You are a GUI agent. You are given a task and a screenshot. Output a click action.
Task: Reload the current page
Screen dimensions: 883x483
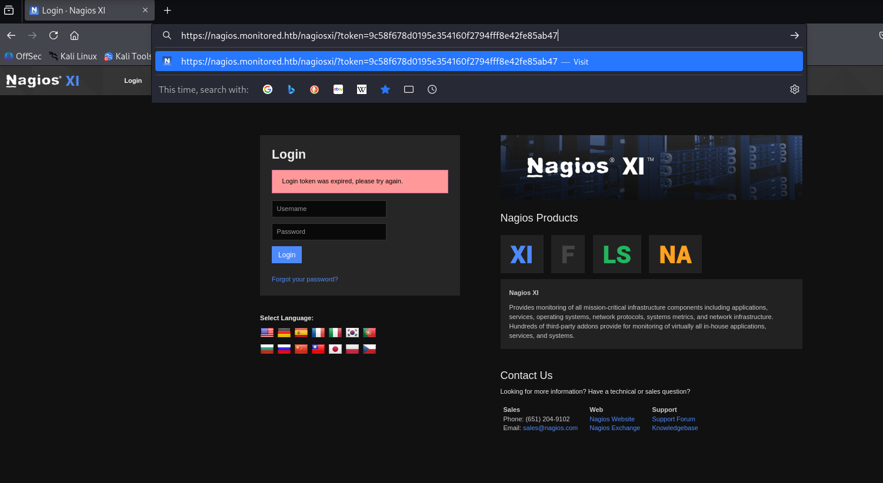(54, 35)
